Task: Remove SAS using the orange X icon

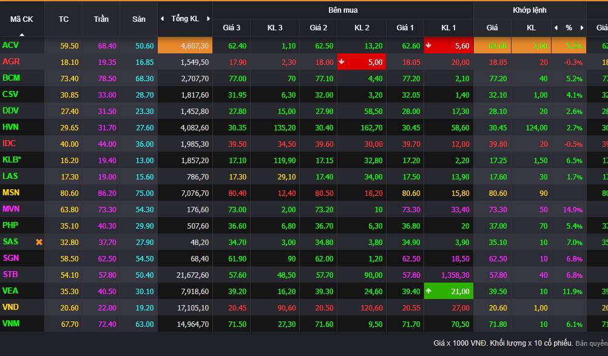Action: [39, 242]
